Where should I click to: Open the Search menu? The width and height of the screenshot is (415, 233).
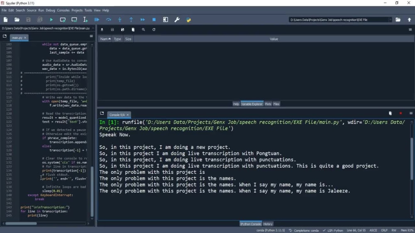tap(20, 10)
